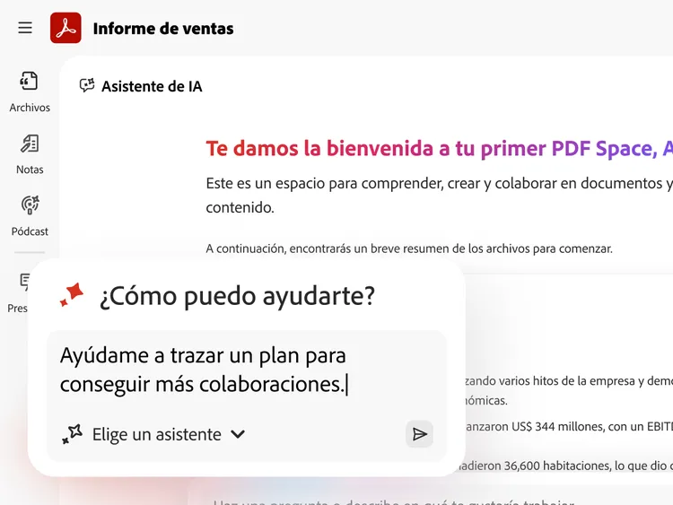
Task: Click the 'US$ 344 millones' text line
Action: (x=569, y=426)
